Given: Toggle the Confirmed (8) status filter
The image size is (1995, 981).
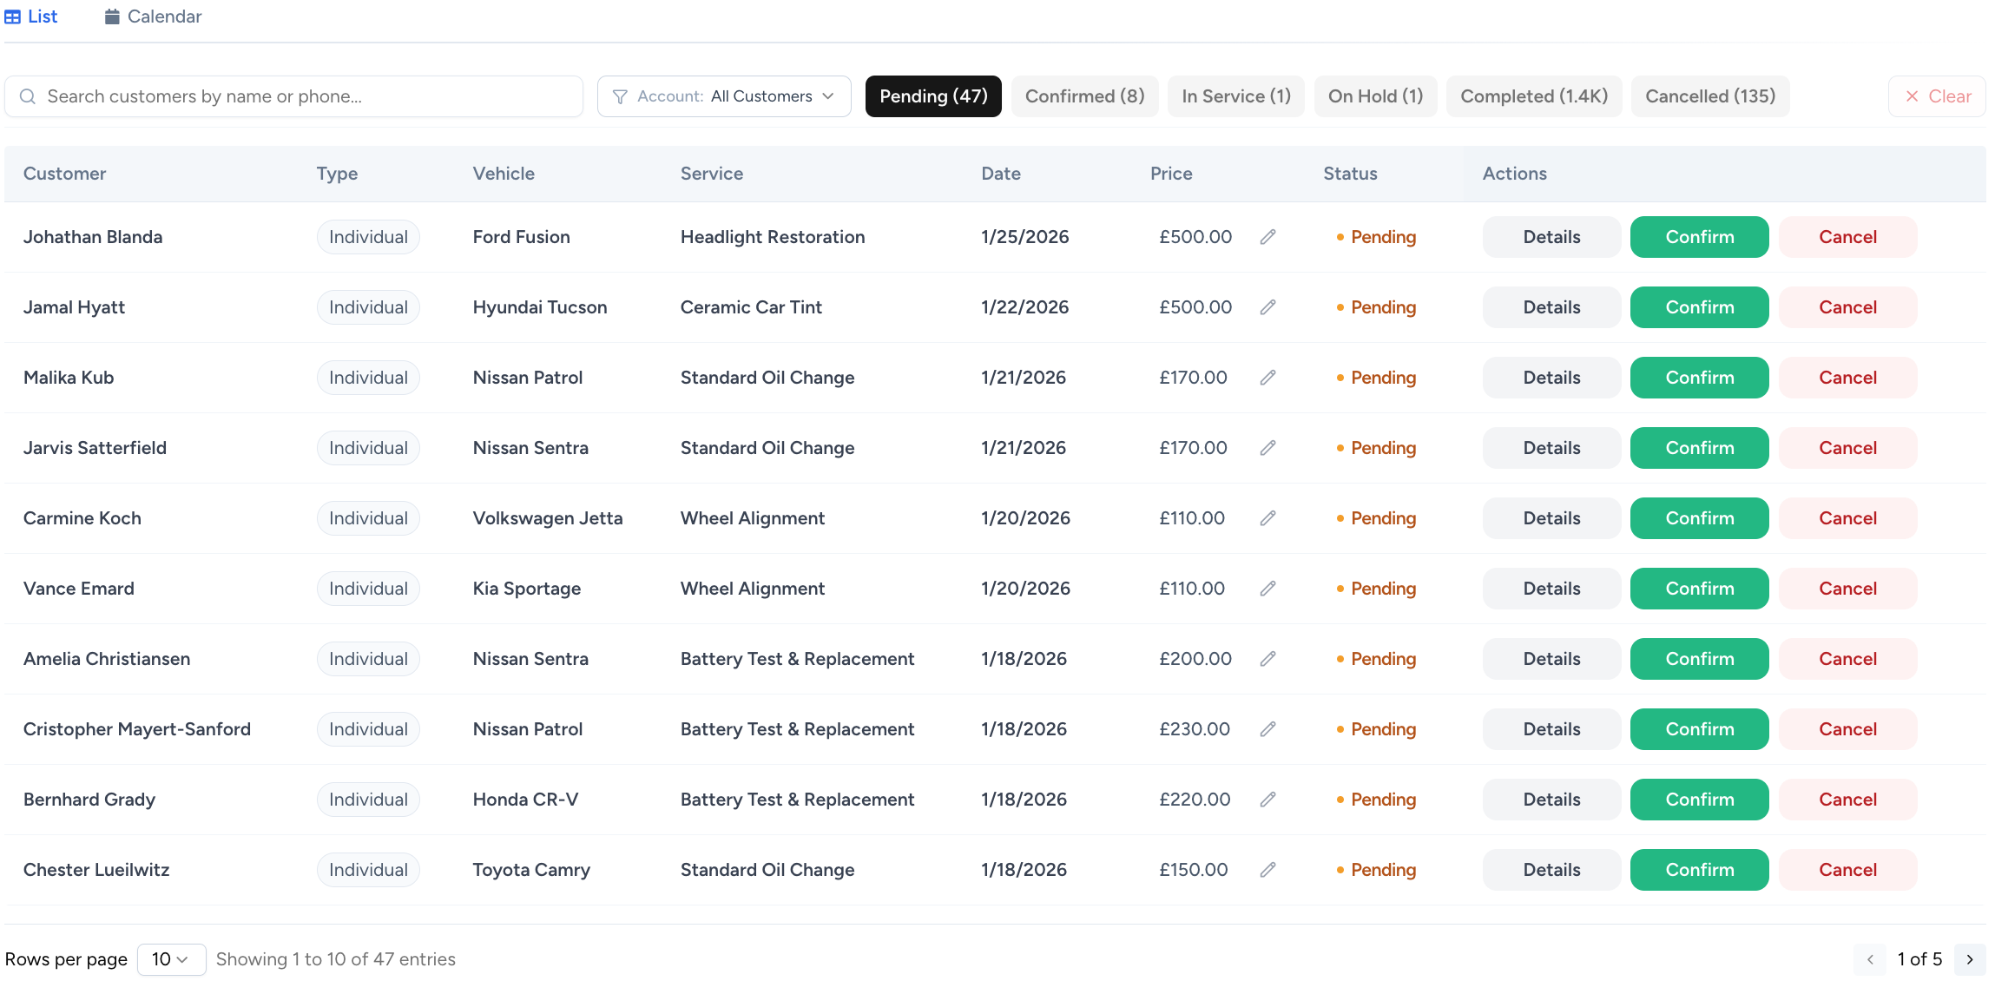Looking at the screenshot, I should click(1084, 95).
